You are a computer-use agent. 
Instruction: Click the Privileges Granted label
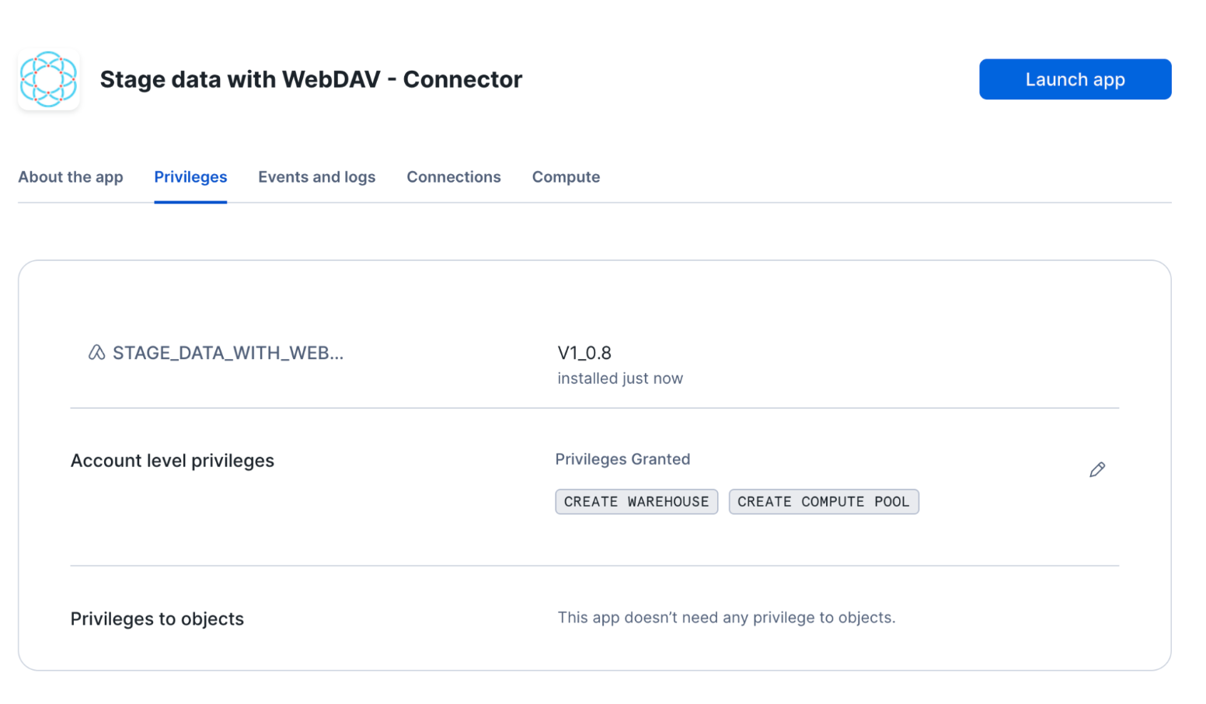(622, 459)
